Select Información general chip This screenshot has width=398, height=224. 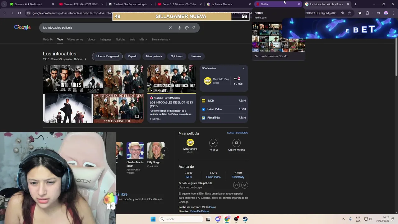(x=107, y=56)
